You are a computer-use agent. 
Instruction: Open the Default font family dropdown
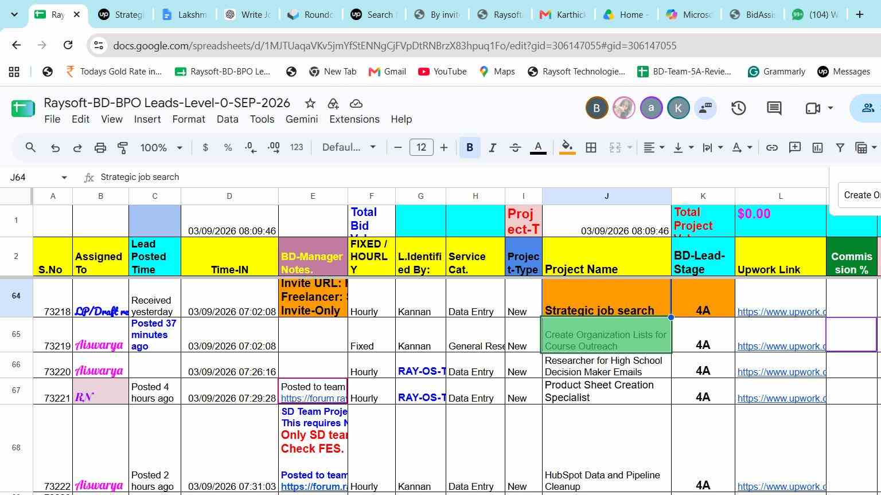[x=349, y=148]
